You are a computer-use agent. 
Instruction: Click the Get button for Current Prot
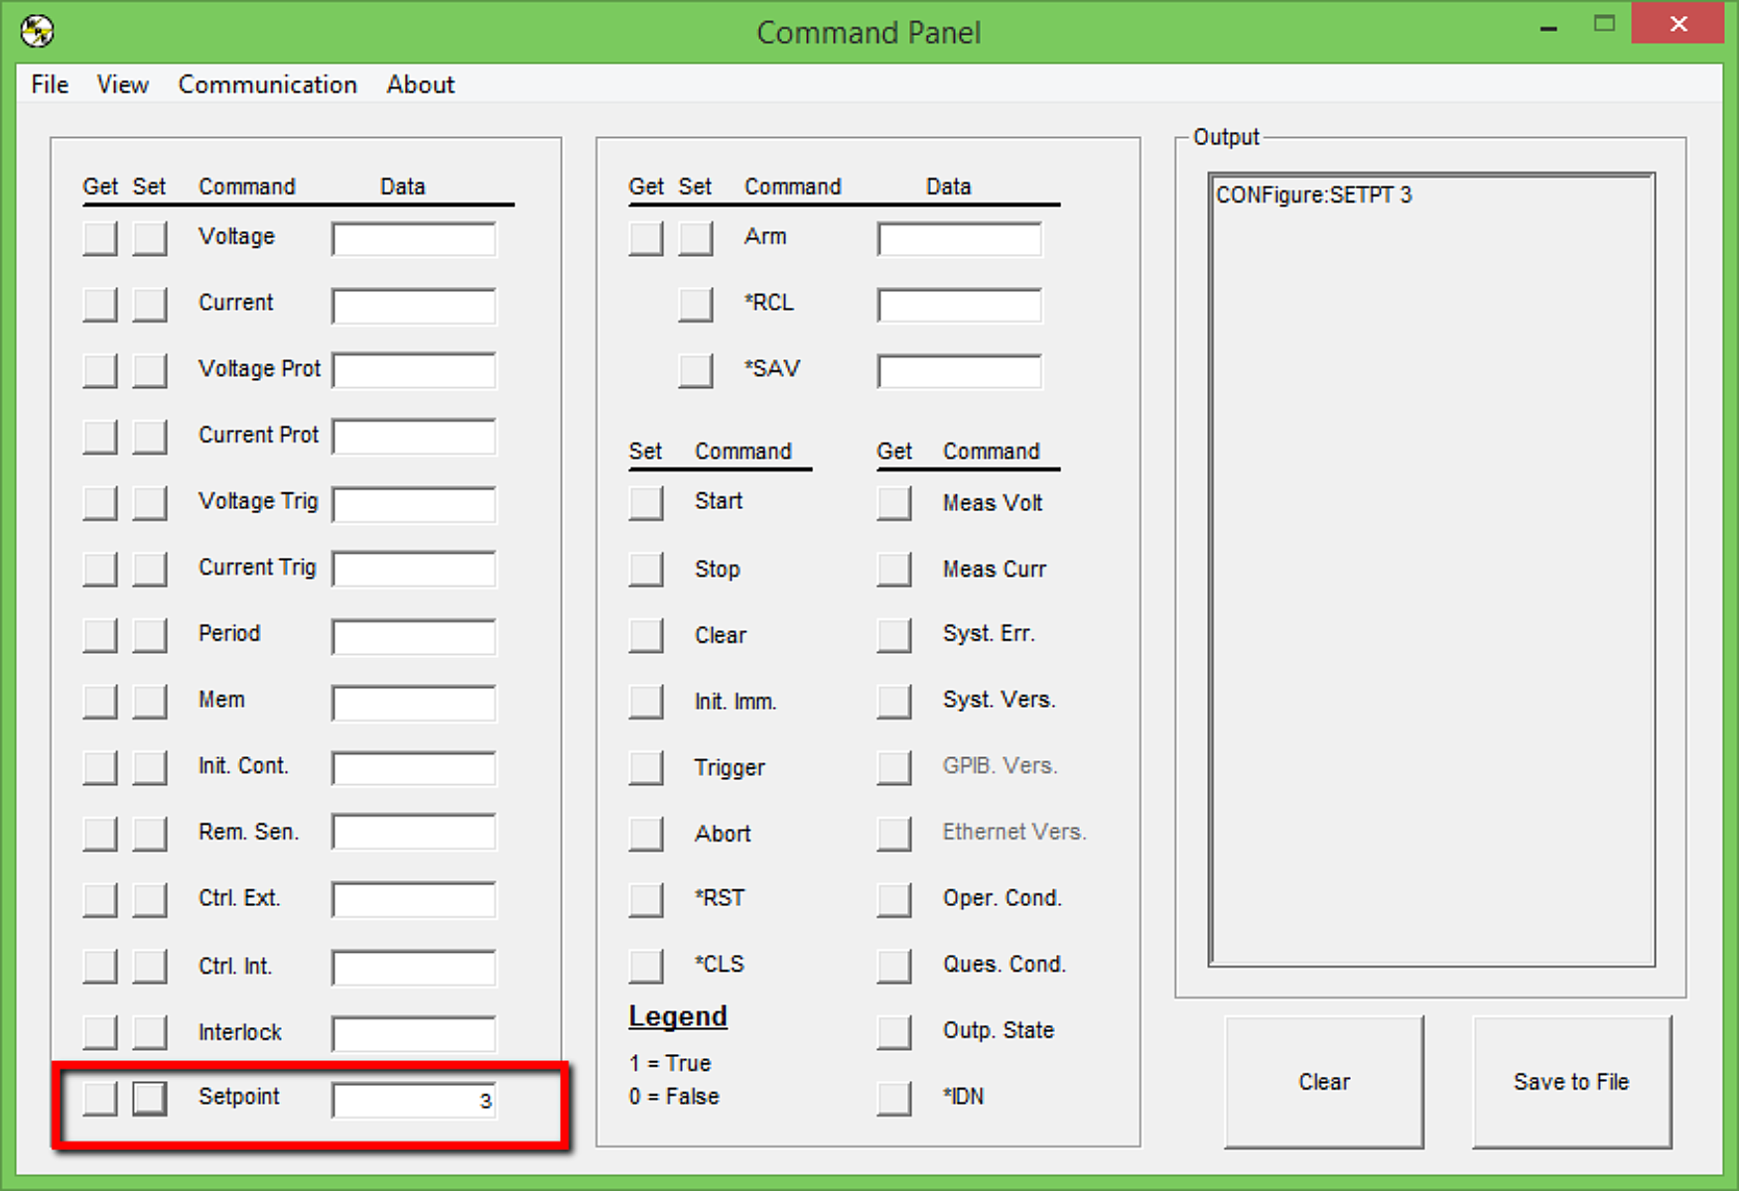(100, 437)
